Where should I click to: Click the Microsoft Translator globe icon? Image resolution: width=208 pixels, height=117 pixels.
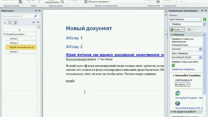pos(177,93)
